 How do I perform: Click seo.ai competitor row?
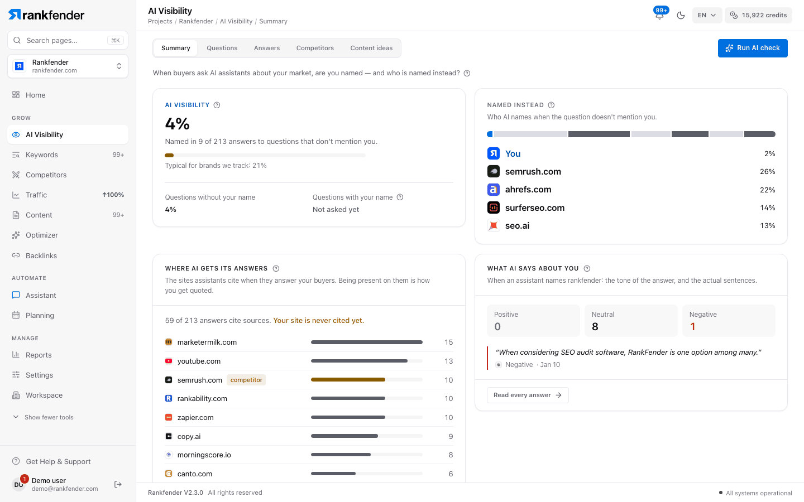pos(631,225)
